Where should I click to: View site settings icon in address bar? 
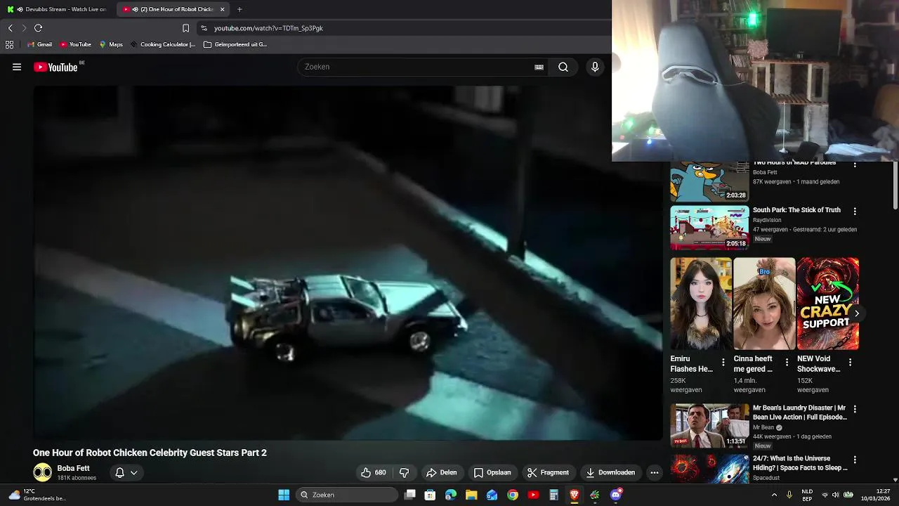click(x=204, y=28)
